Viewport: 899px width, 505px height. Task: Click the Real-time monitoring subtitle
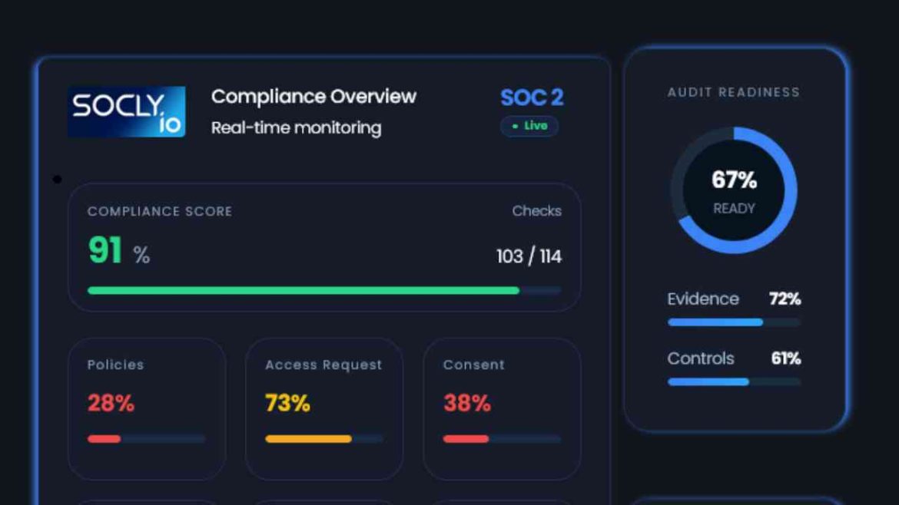click(x=296, y=127)
